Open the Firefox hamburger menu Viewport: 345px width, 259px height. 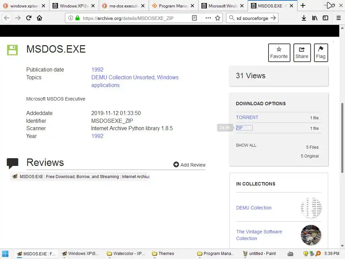pos(339,18)
